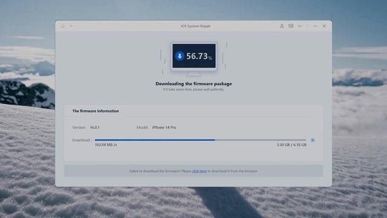387x218 pixels.
Task: Minimize the iOS System Repair window
Action: 315,26
